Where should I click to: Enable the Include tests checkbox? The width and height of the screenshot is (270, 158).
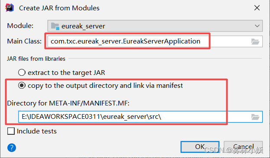tap(11, 131)
